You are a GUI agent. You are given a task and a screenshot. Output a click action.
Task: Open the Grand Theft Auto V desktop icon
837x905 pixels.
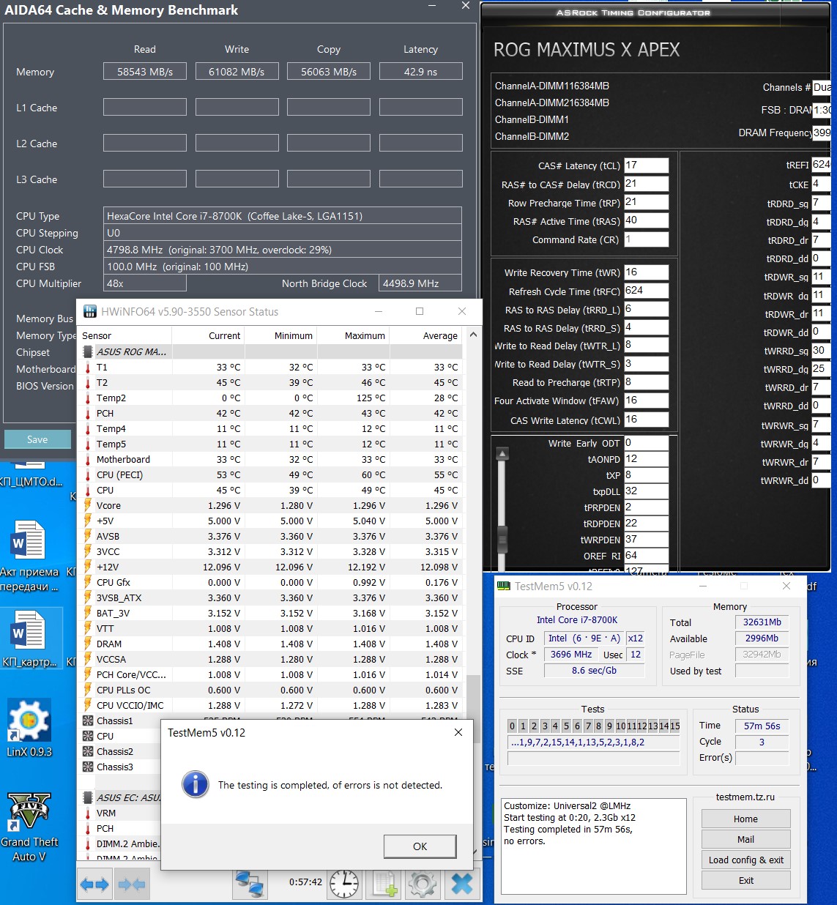[29, 827]
